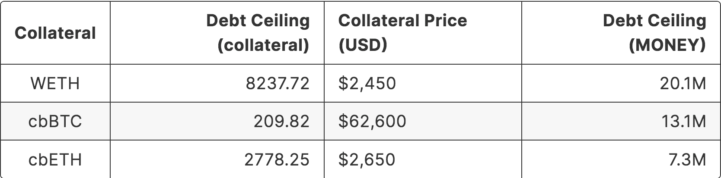Select the $62,600 collateral price cell

point(372,122)
